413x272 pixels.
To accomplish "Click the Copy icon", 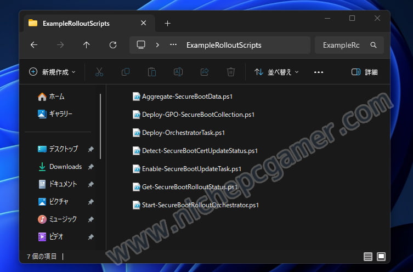I will (x=126, y=72).
